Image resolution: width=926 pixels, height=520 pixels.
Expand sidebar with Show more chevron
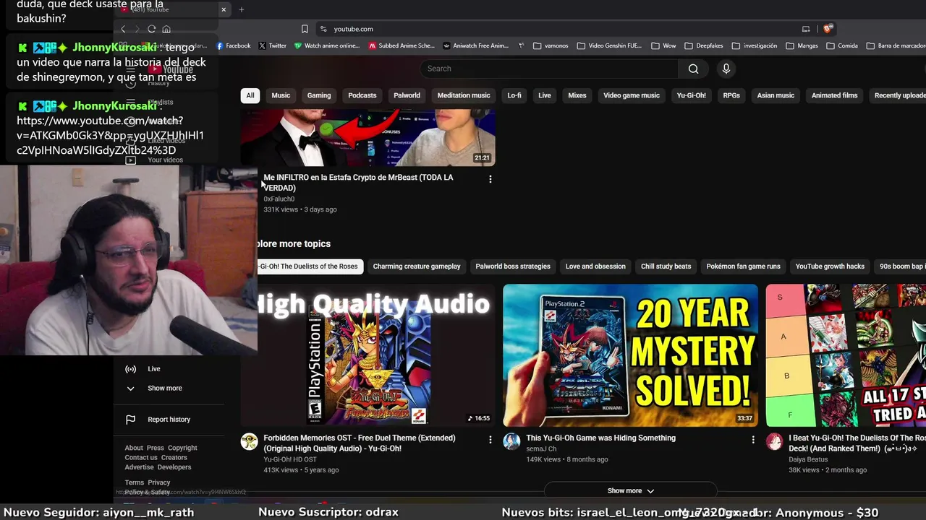[x=131, y=389]
